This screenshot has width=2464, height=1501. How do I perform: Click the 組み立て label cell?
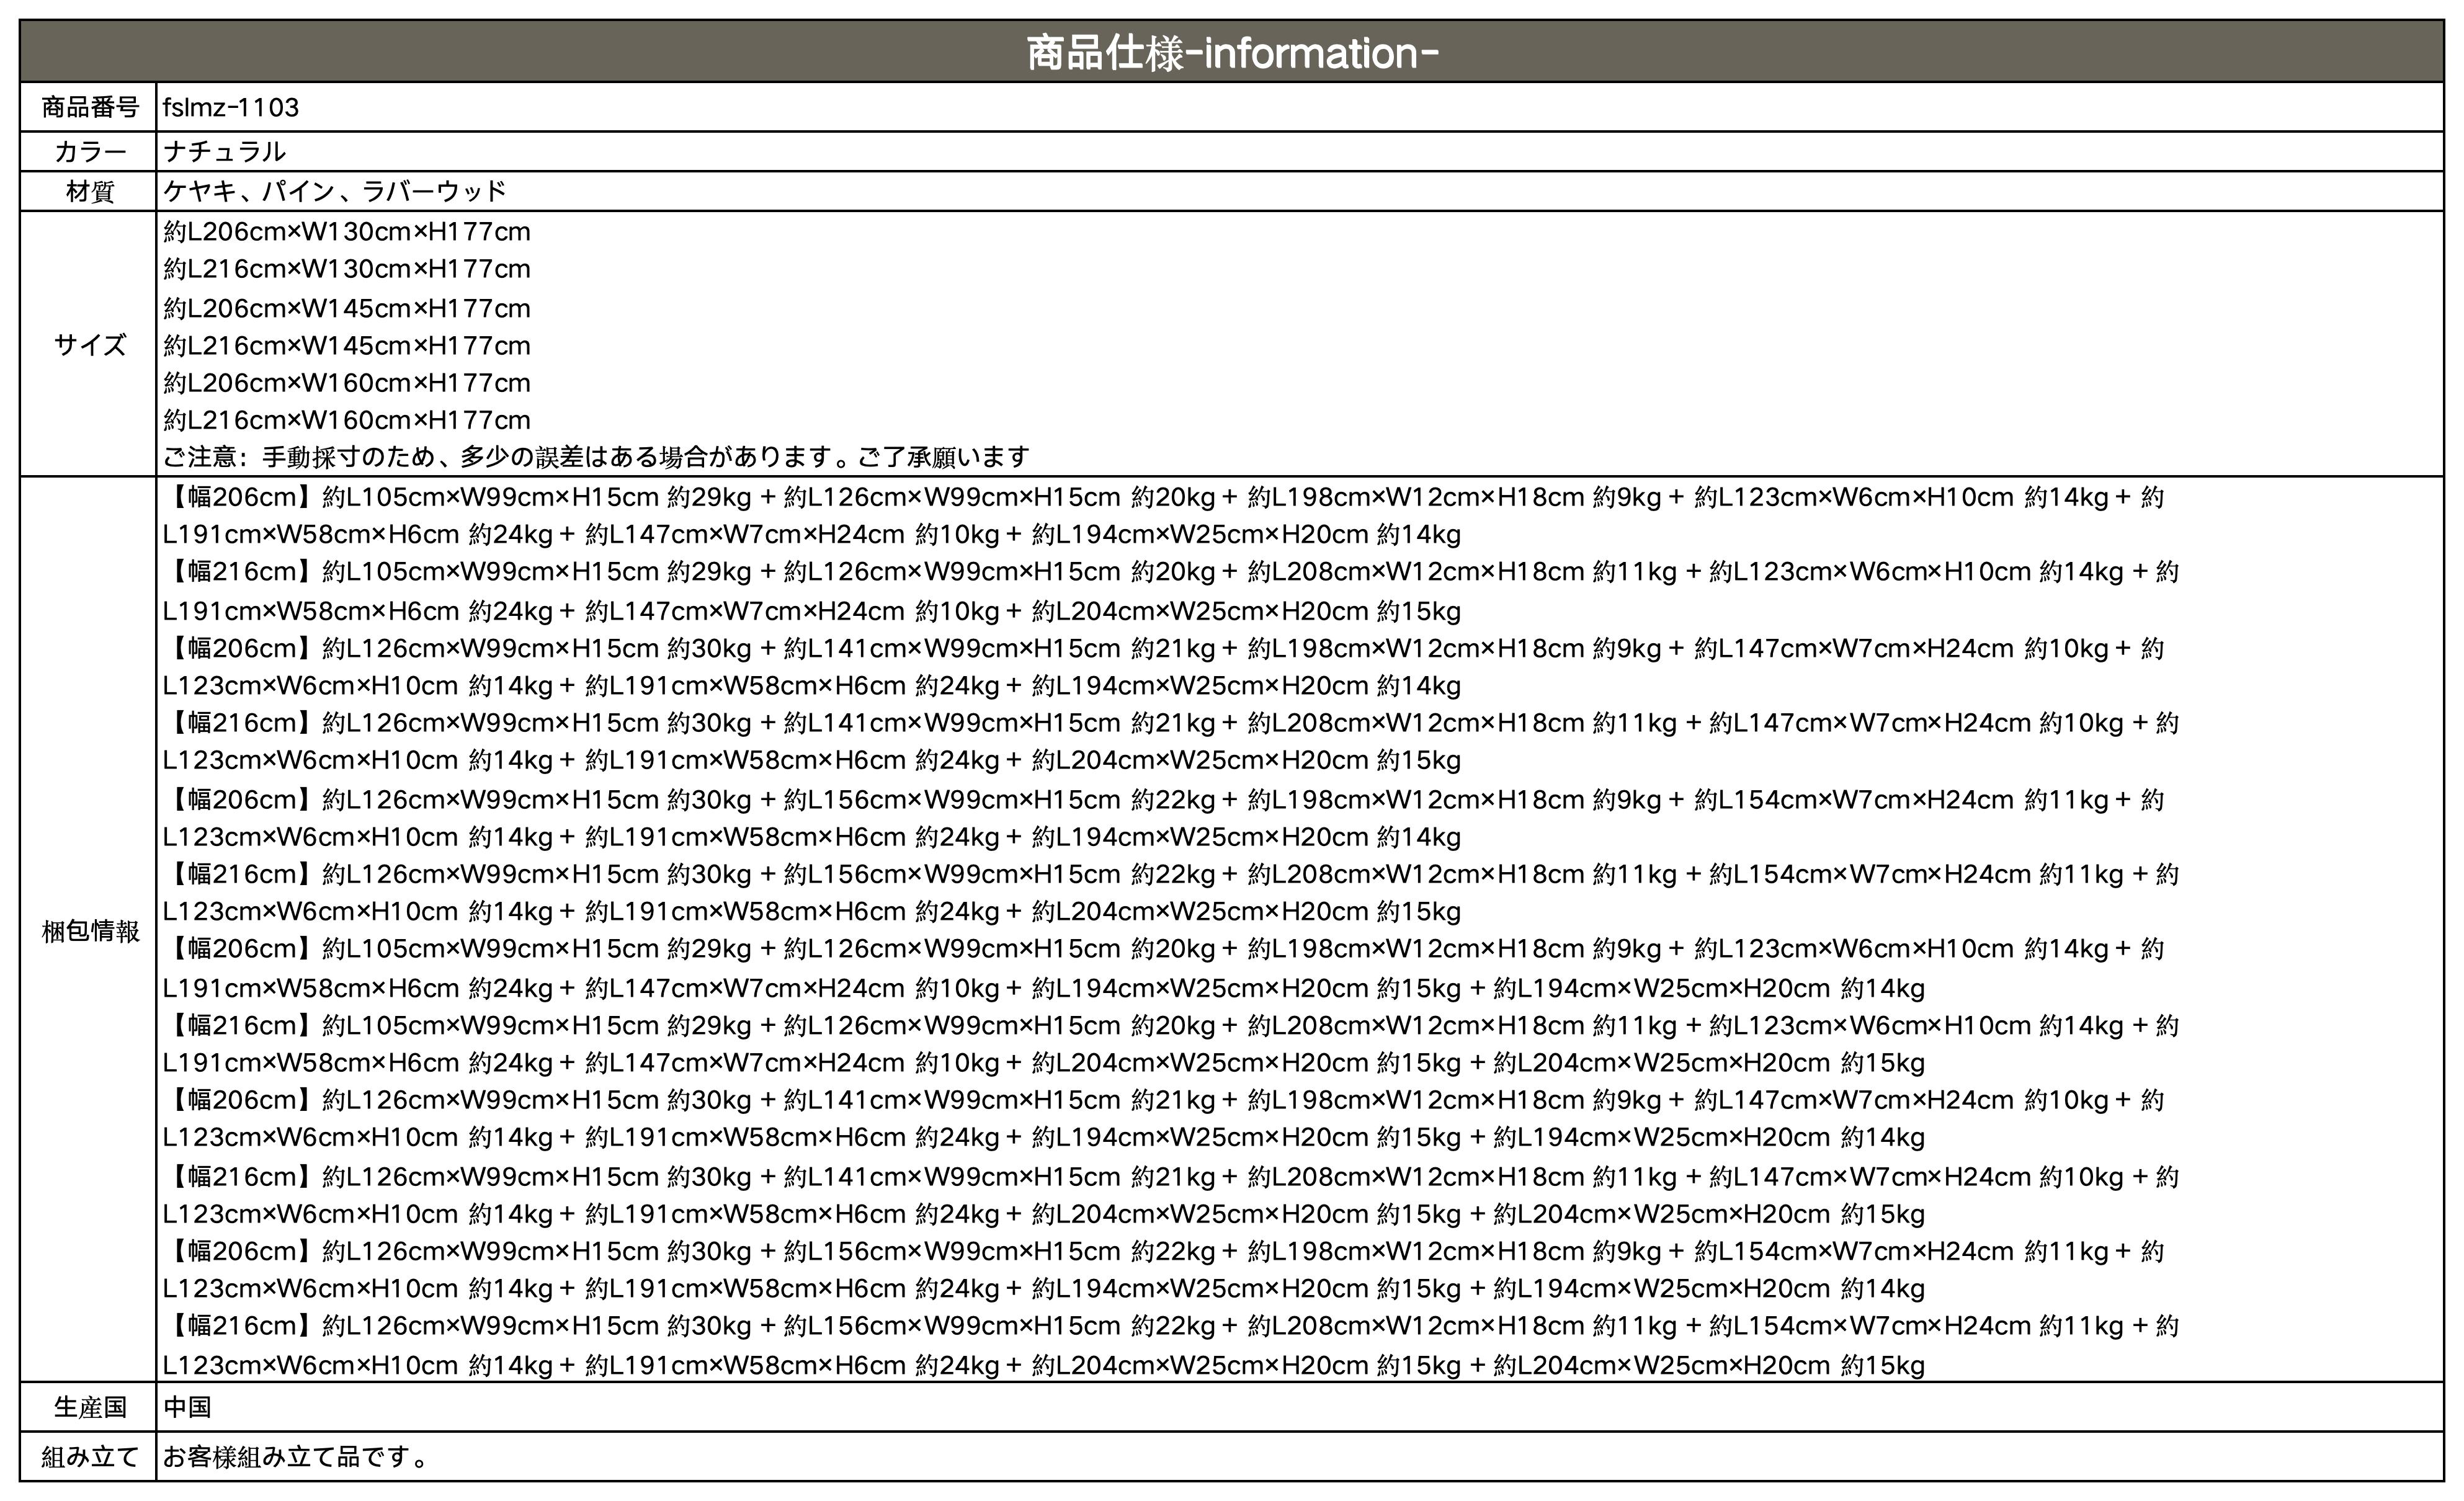click(89, 1457)
